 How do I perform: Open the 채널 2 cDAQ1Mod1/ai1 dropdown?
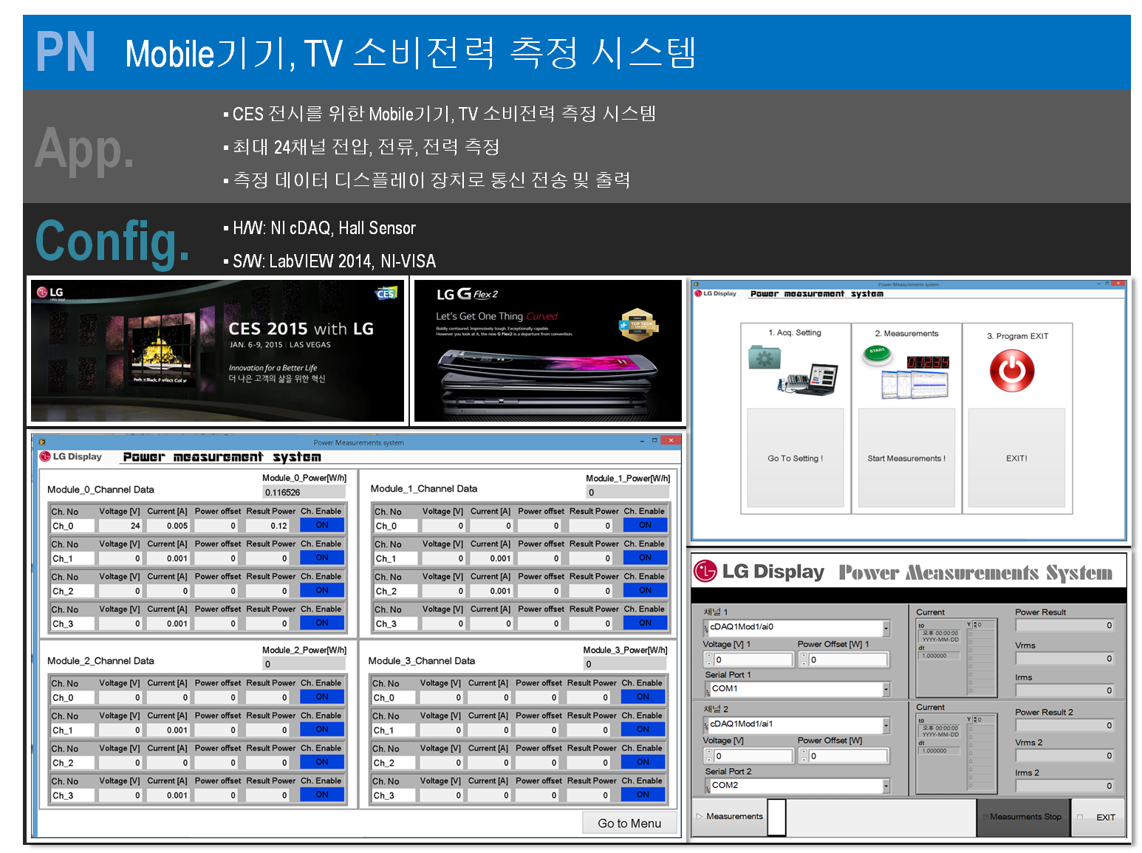coord(886,725)
